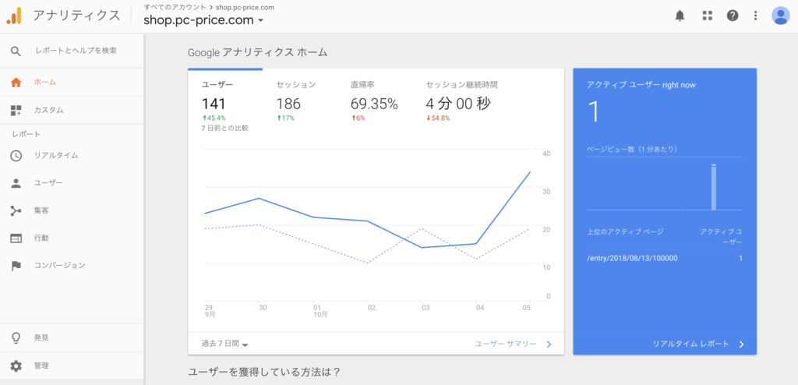Open the 過去 7 日間 date range dropdown
Image resolution: width=798 pixels, height=385 pixels.
click(225, 344)
